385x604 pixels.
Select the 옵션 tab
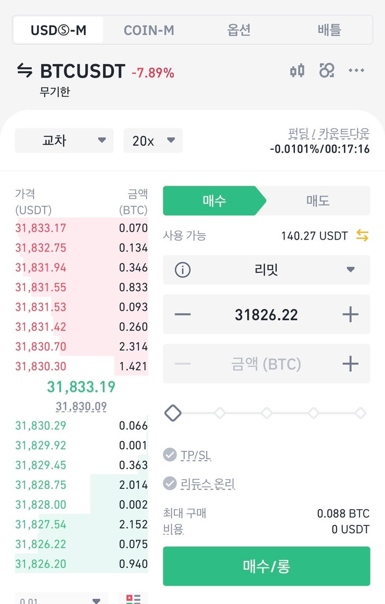239,30
